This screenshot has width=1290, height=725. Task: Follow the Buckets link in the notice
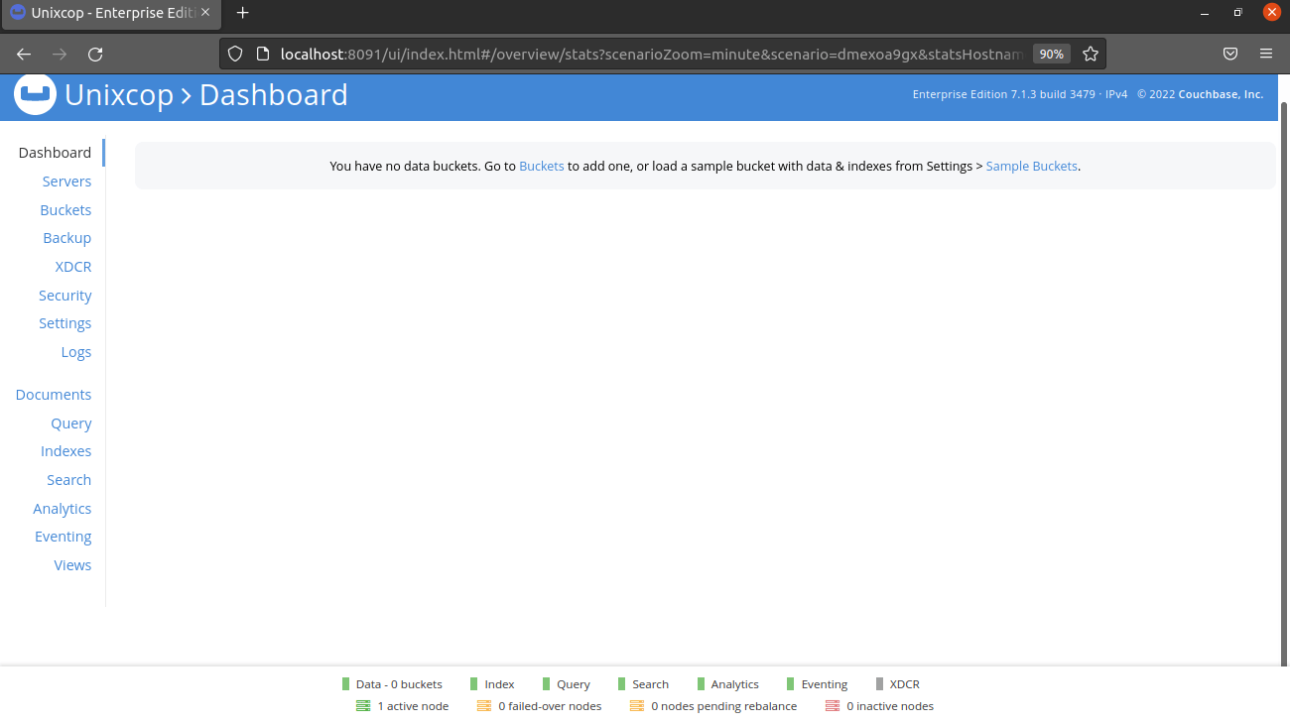click(542, 167)
